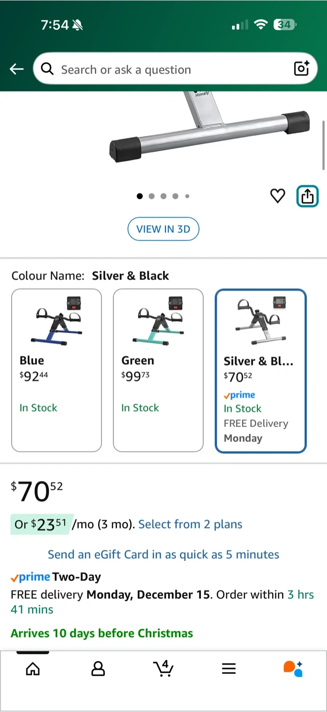Open the Rufus AI assistant icon
Image resolution: width=327 pixels, height=712 pixels.
tap(293, 668)
